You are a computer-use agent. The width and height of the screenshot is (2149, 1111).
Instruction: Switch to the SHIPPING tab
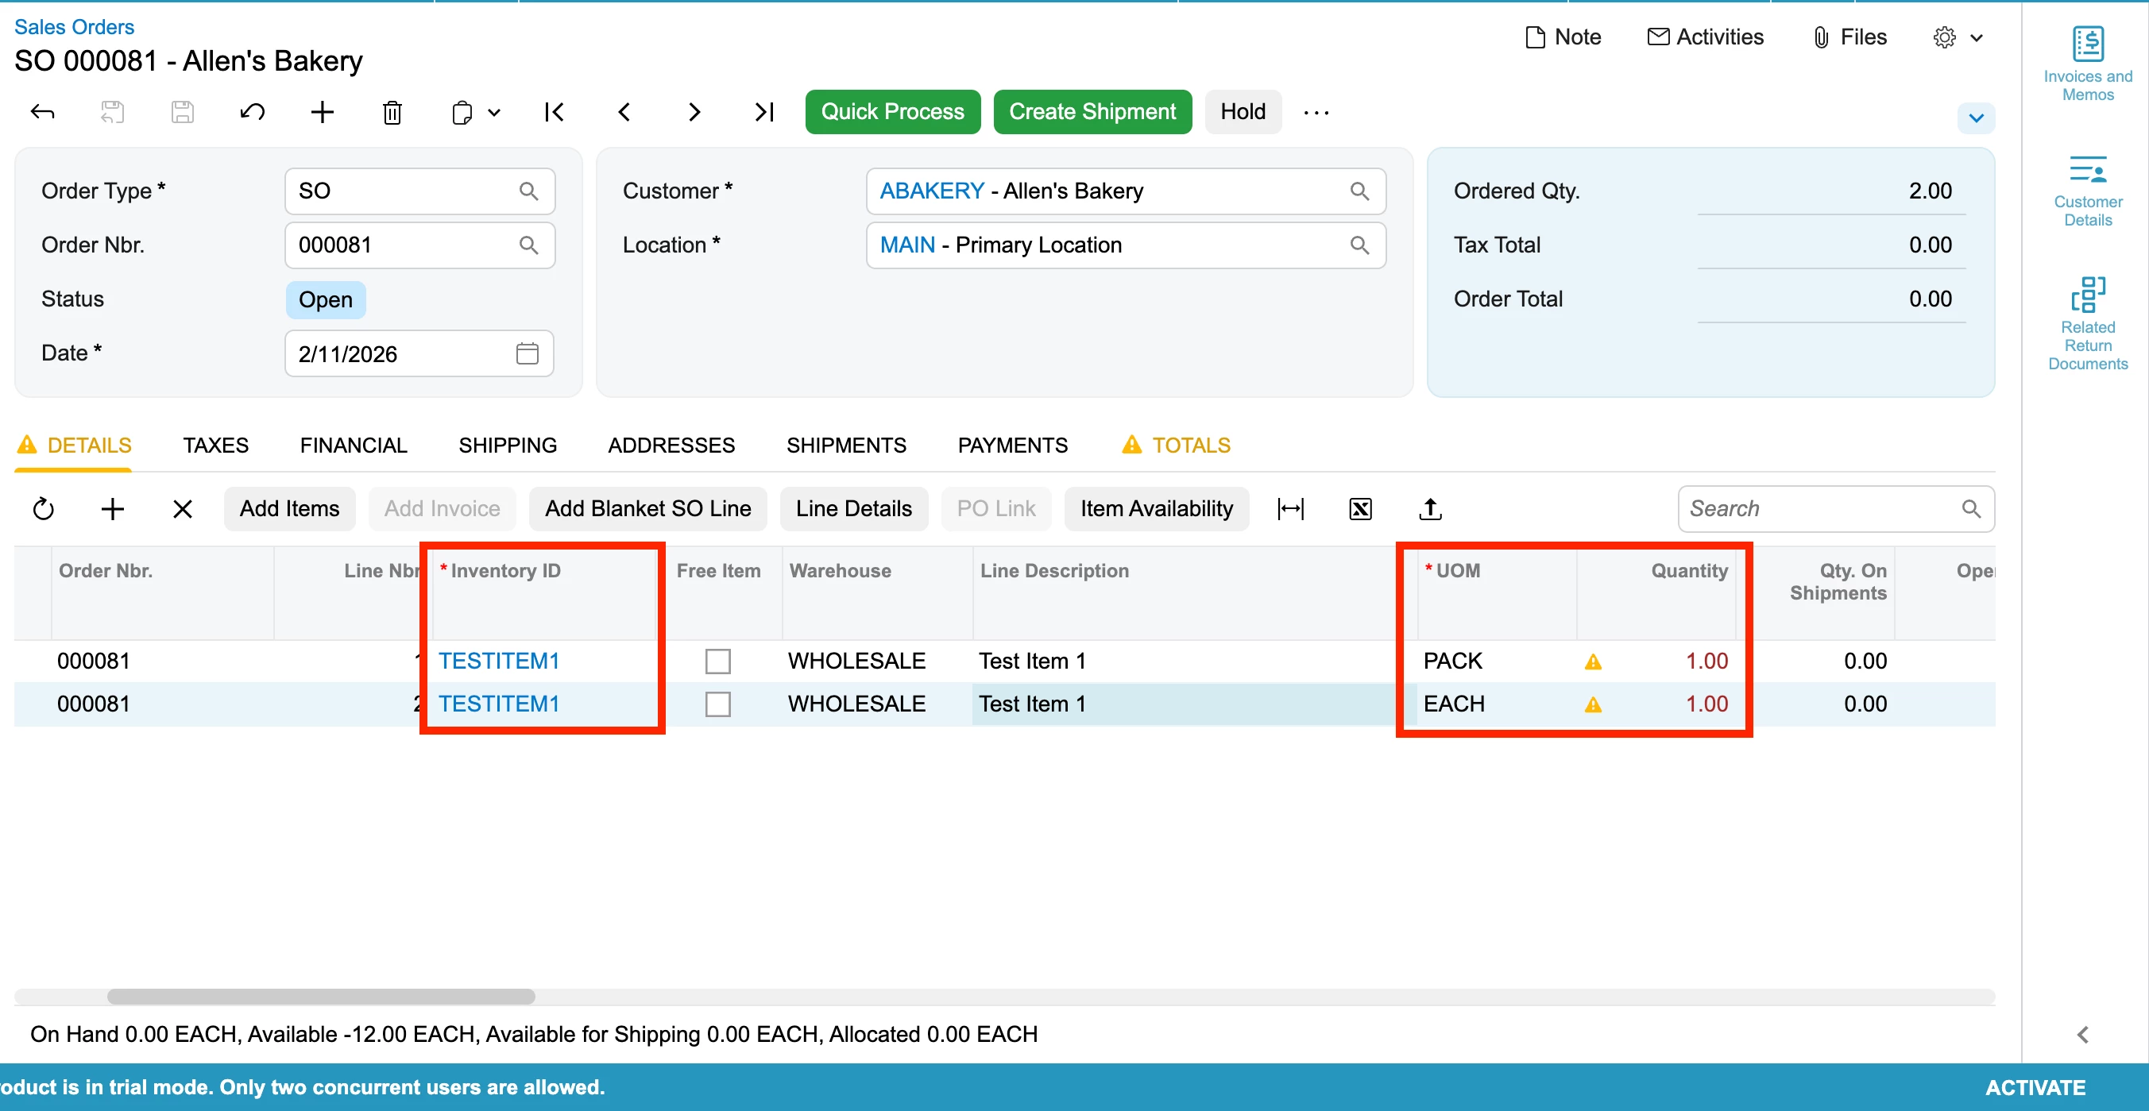(507, 446)
